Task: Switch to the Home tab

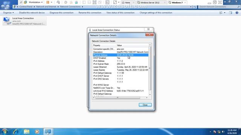Action: tap(128, 3)
